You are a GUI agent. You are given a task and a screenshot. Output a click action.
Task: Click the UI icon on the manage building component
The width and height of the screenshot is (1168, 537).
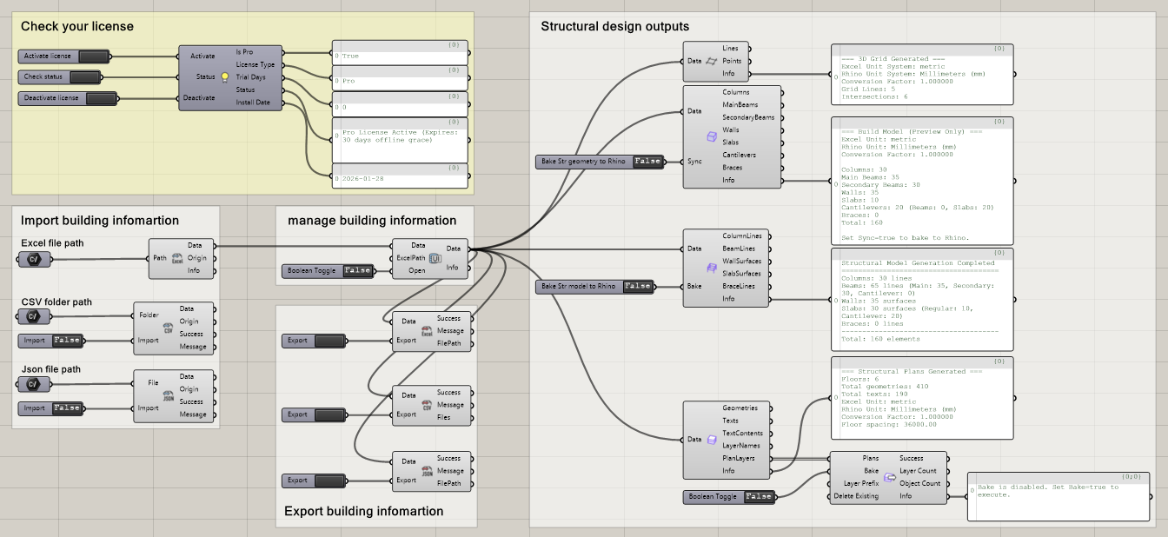coord(435,258)
